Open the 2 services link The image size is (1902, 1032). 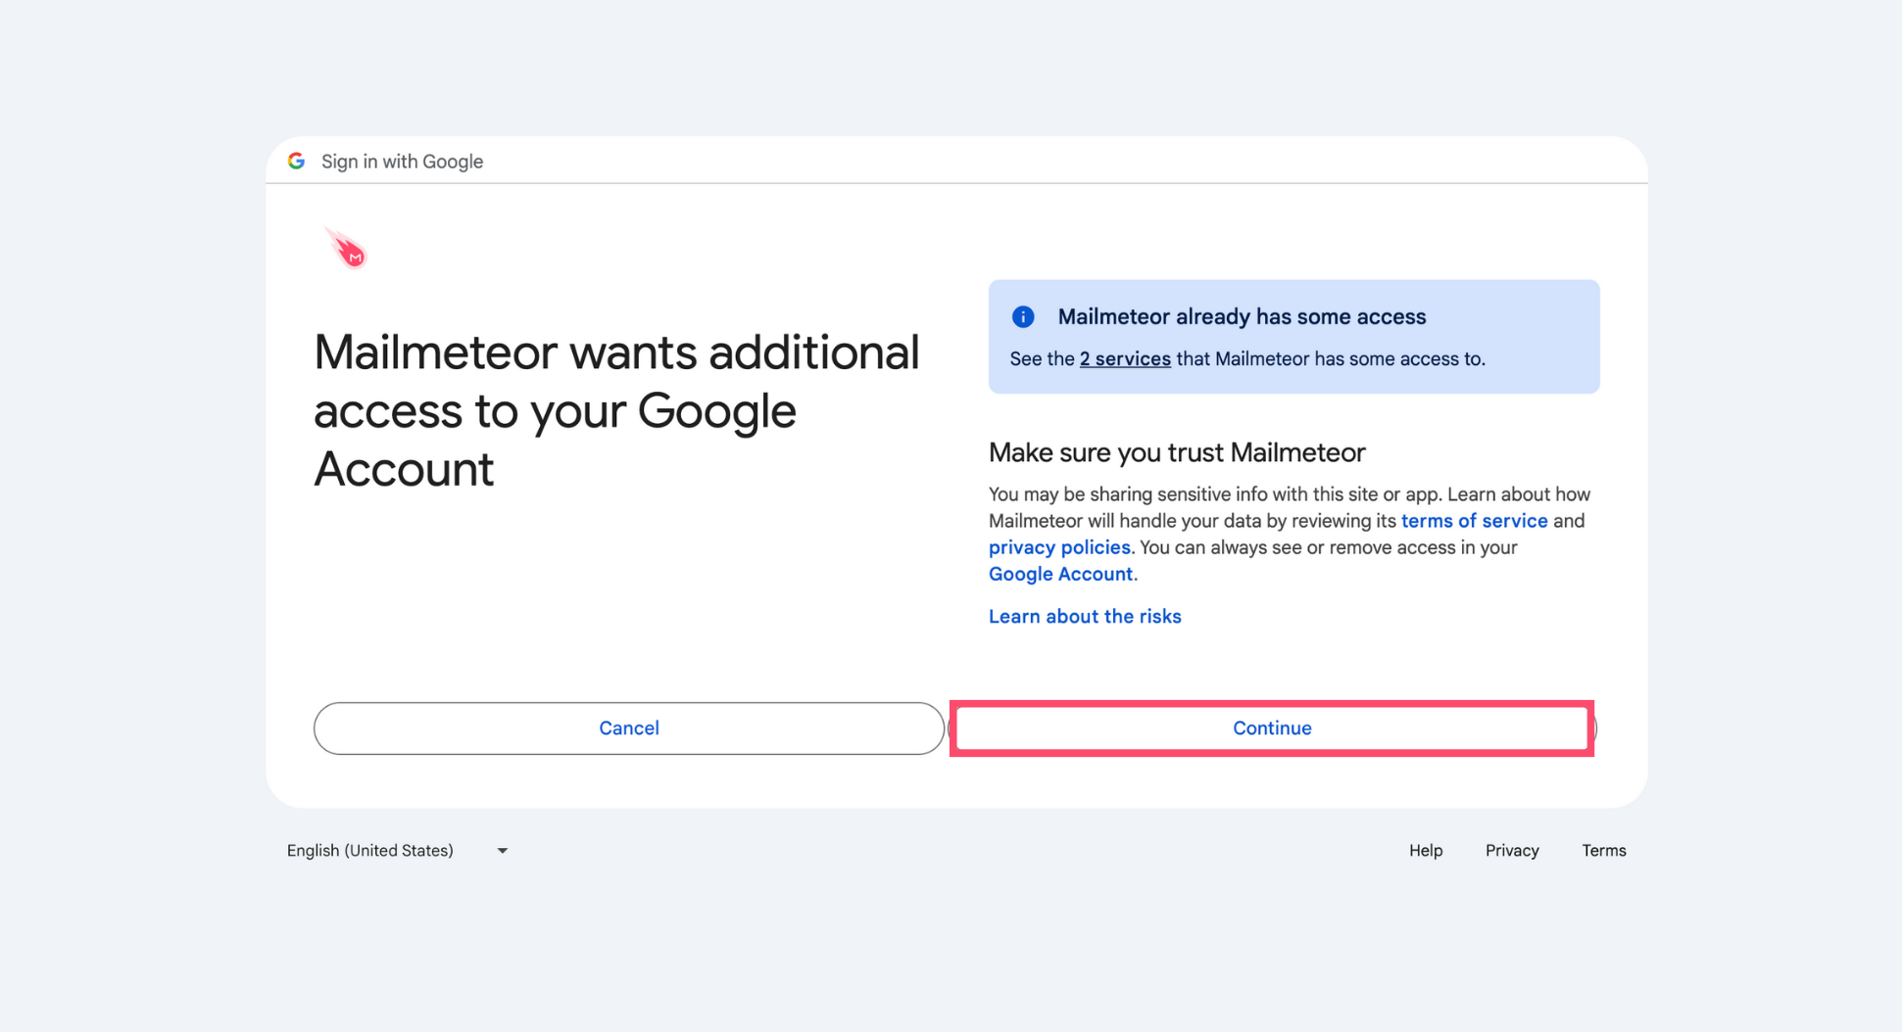tap(1125, 359)
